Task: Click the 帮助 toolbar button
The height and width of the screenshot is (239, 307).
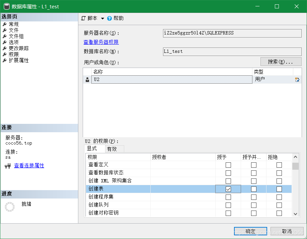Action: (116, 18)
